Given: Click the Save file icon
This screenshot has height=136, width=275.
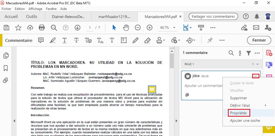Looking at the screenshot, I should click(6, 28).
